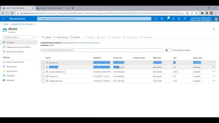This screenshot has width=219, height=123.
Task: Open the ellipsis menu beside demo title
Action: (x=22, y=29)
